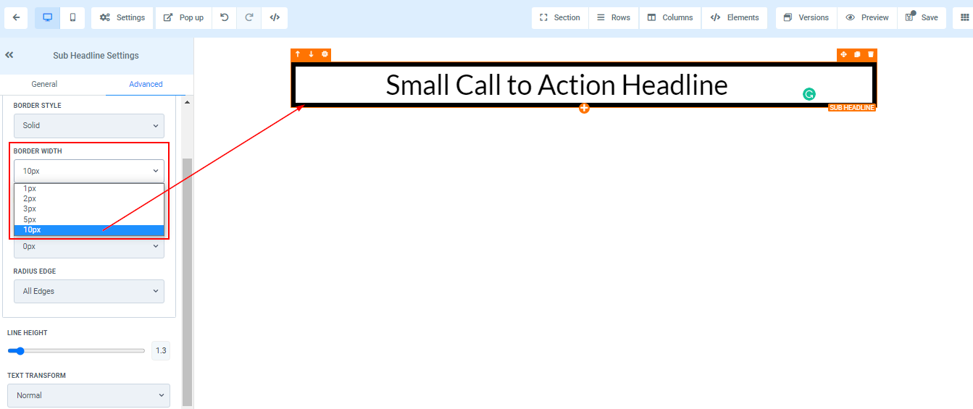Click the undo icon
The height and width of the screenshot is (409, 973).
(x=225, y=18)
